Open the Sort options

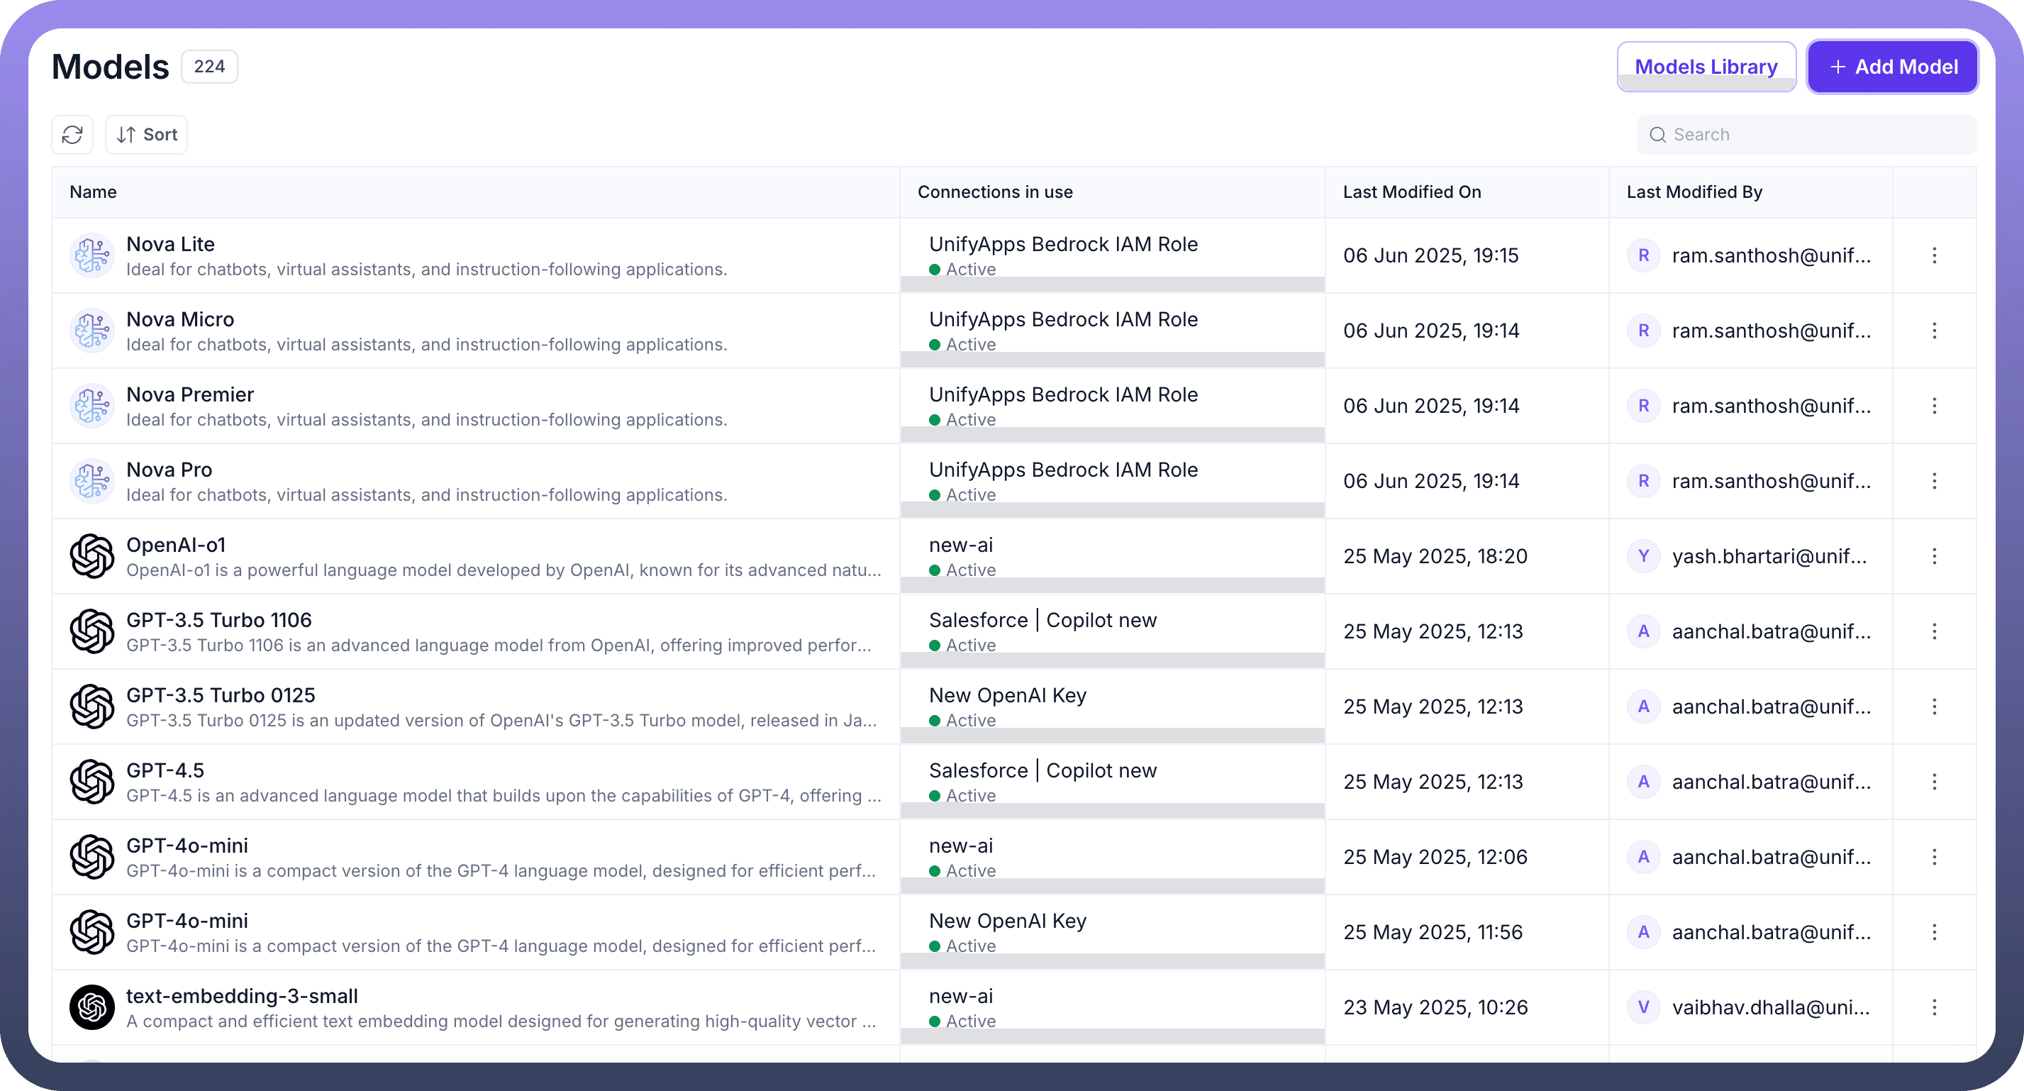147,134
